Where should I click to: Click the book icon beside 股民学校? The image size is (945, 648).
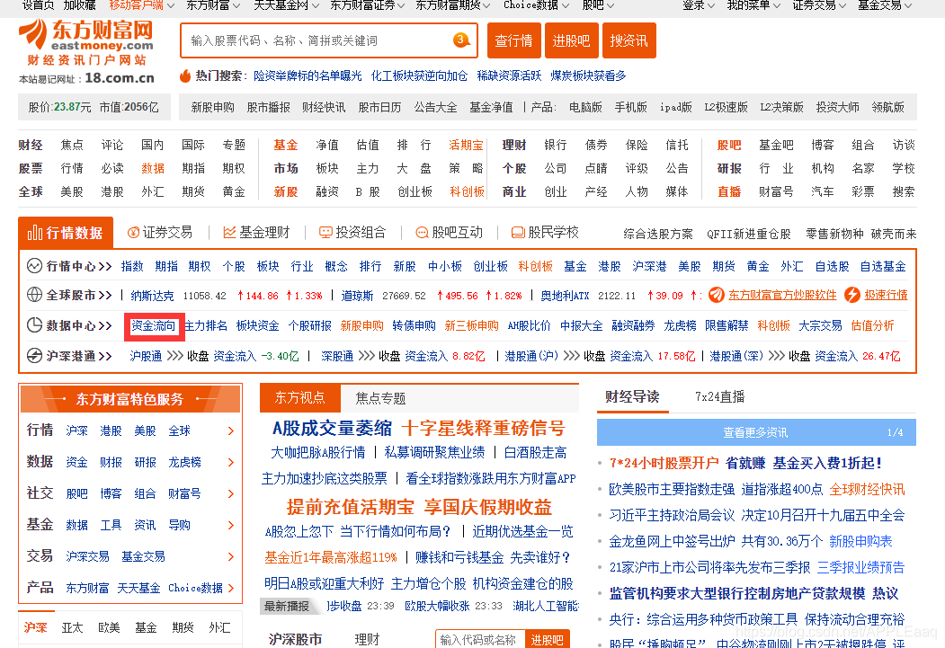[518, 233]
